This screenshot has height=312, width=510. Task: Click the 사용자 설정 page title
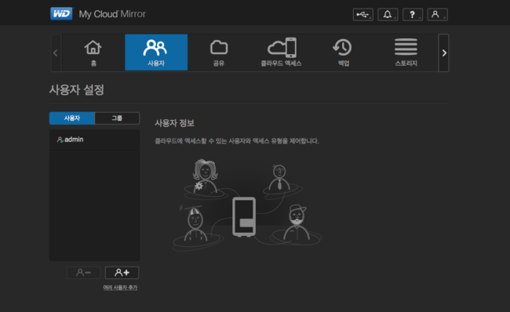77,90
